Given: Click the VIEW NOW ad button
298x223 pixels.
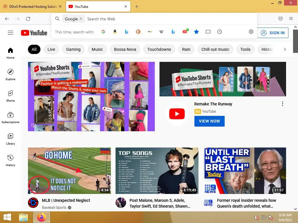Looking at the screenshot, I should pyautogui.click(x=210, y=121).
